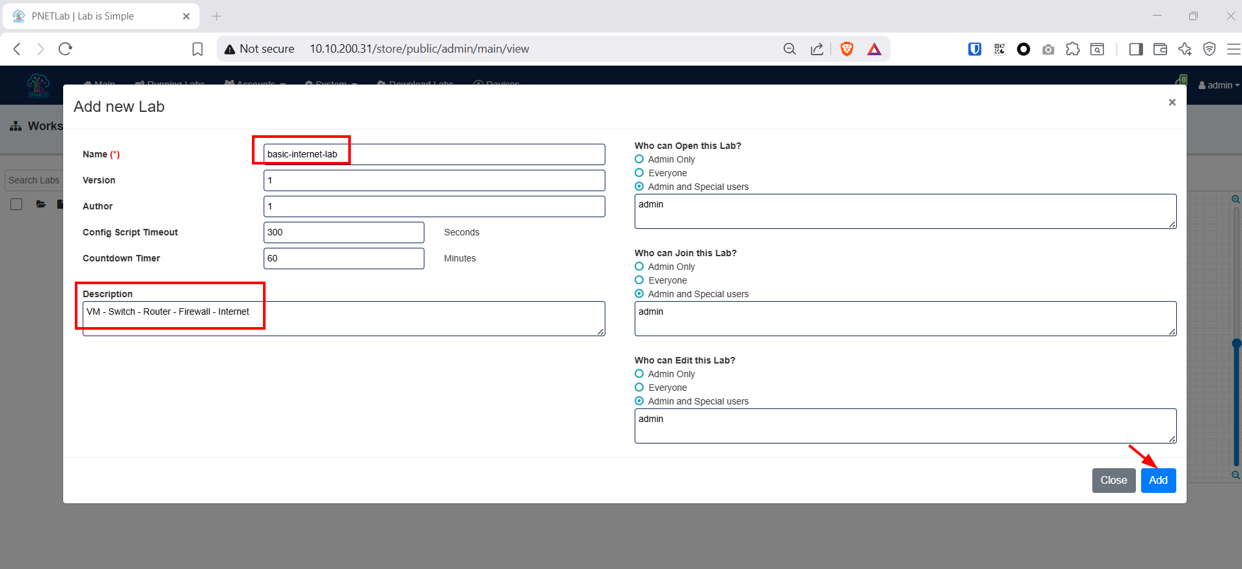Viewport: 1242px width, 569px height.
Task: Open the Bitwarden extension icon
Action: click(974, 49)
